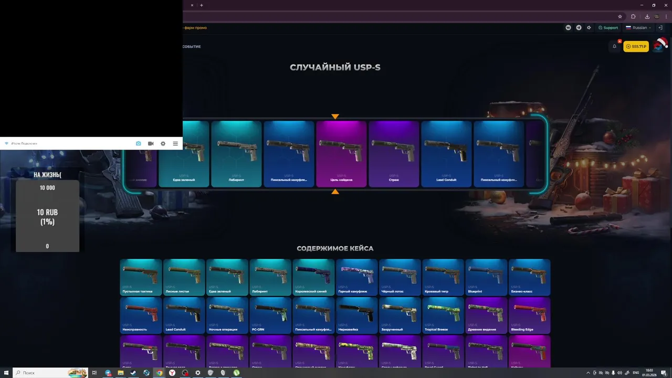Select Кровавый тигр skin

[x=443, y=277]
